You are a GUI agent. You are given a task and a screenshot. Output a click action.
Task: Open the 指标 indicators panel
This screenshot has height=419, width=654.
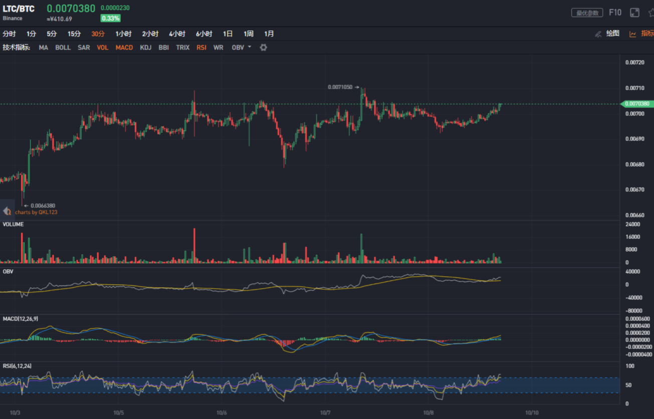click(x=647, y=34)
